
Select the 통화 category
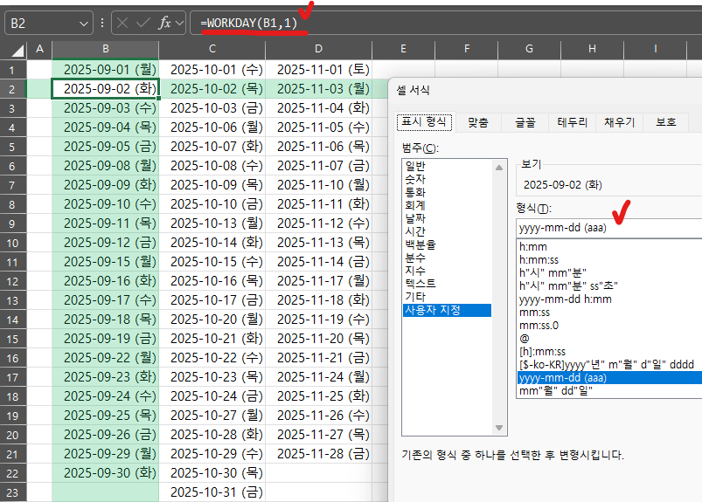(447, 193)
